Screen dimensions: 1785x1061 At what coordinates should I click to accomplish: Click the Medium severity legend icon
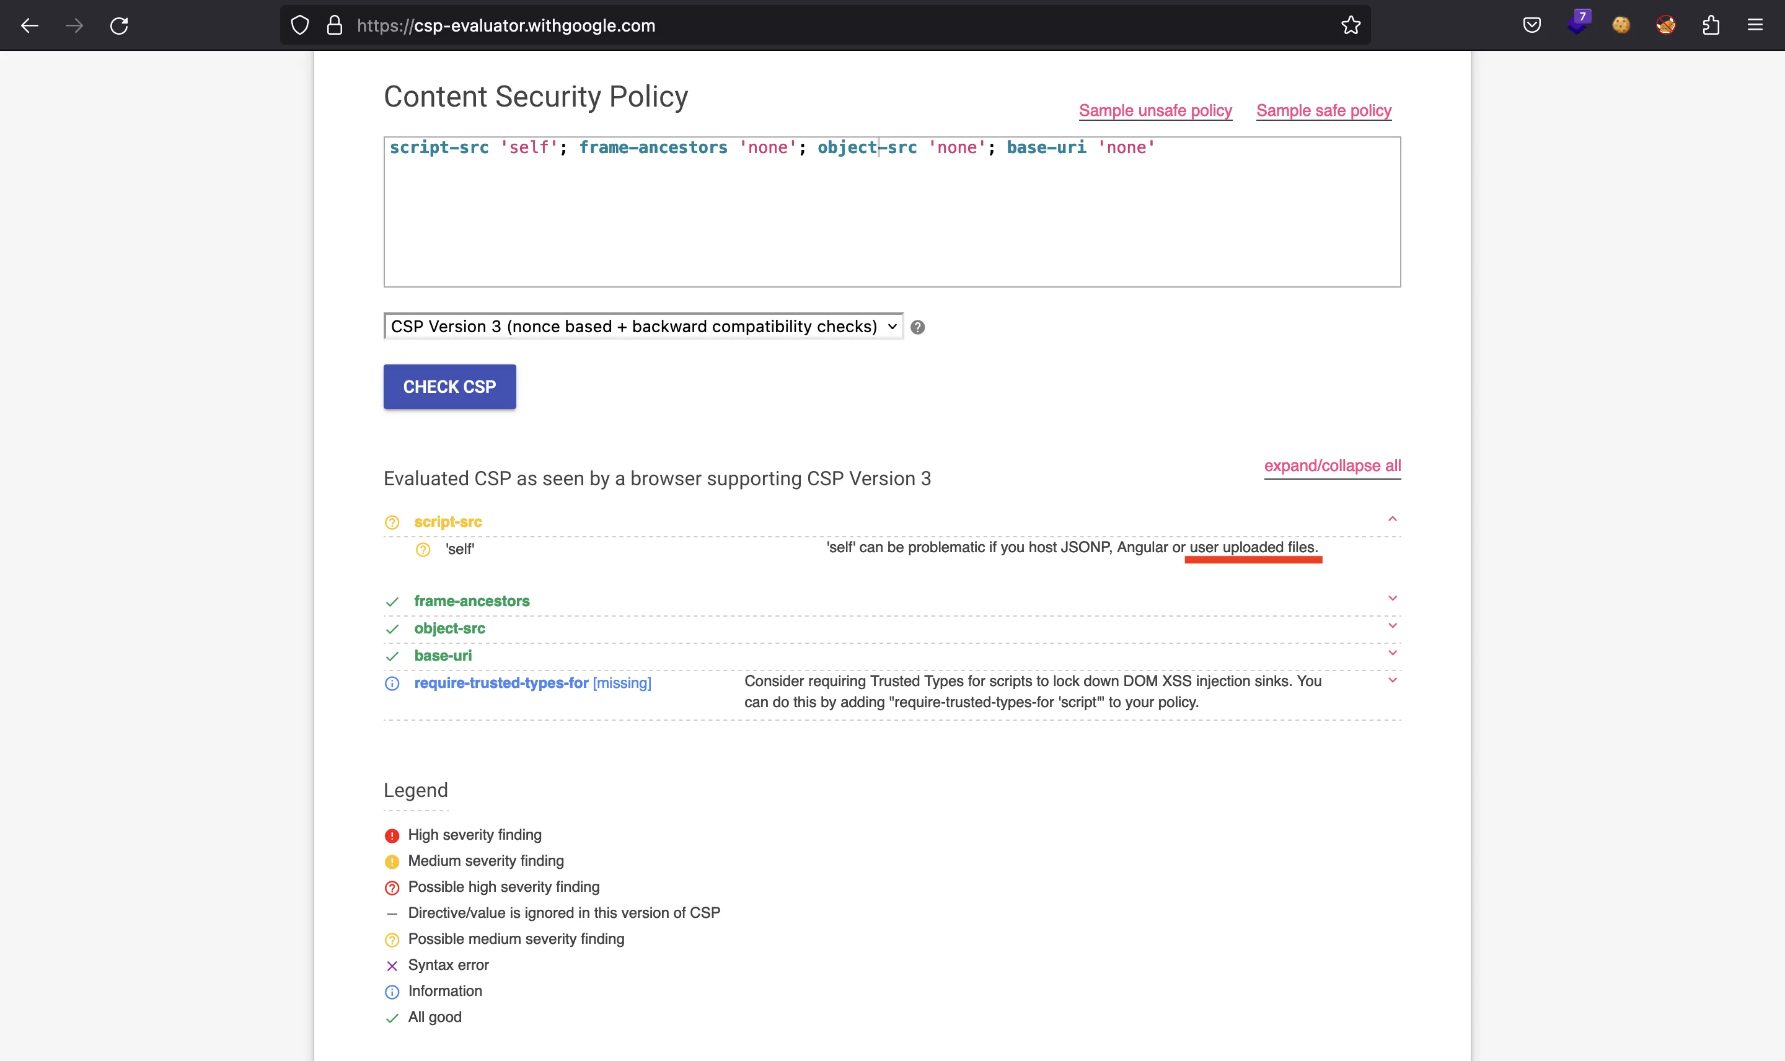click(x=392, y=861)
